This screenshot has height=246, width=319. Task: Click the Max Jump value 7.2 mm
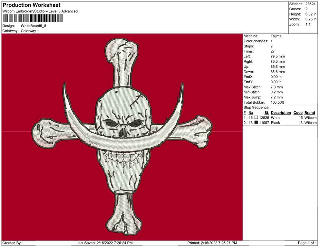pyautogui.click(x=276, y=97)
